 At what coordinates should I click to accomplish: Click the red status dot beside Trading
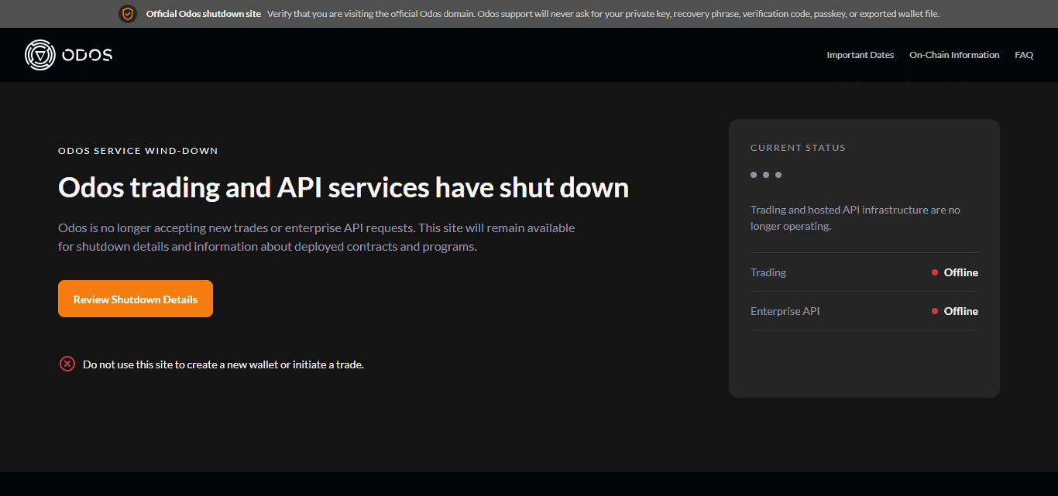tap(935, 272)
